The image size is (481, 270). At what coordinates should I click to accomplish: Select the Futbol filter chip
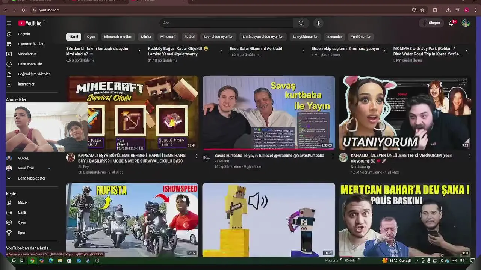189,37
